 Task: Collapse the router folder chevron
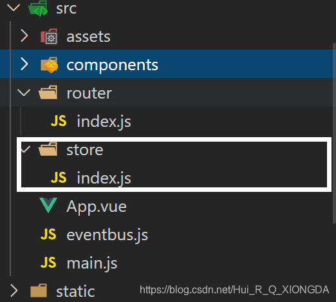coord(24,93)
